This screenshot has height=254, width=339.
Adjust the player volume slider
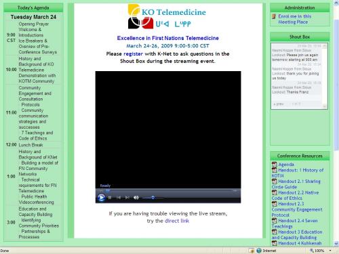(x=153, y=198)
